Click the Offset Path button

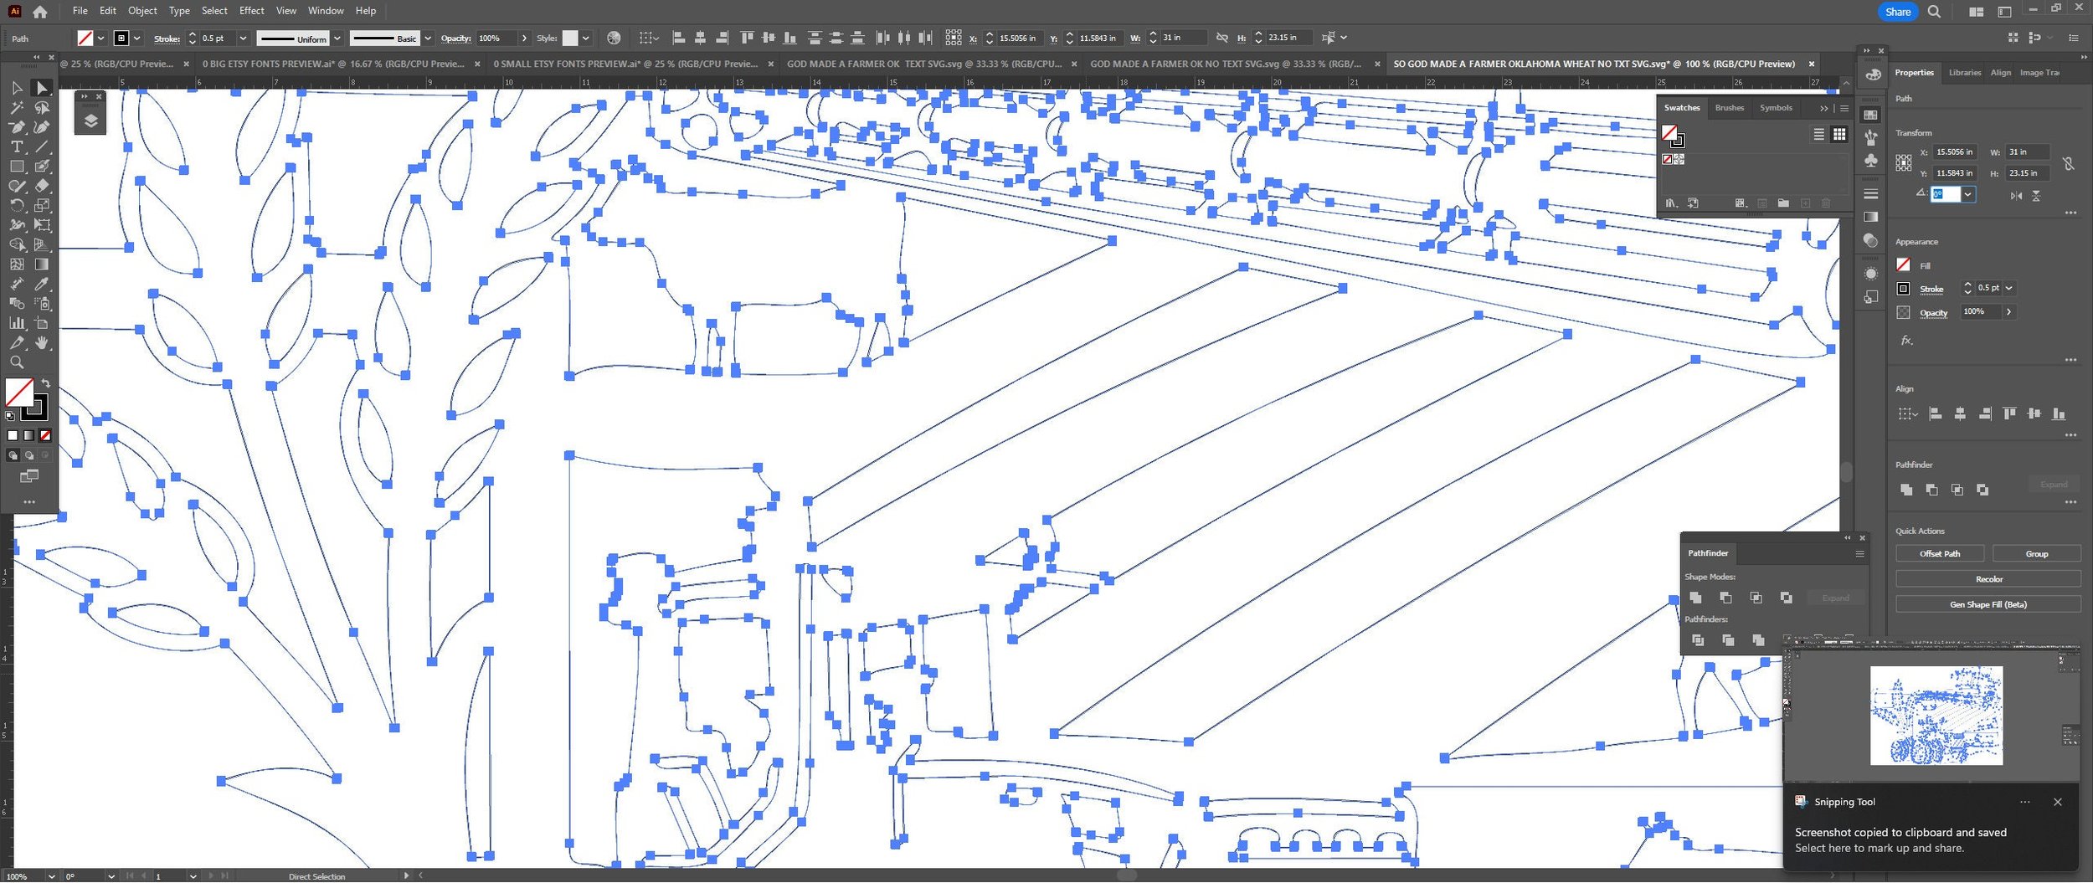[1940, 554]
